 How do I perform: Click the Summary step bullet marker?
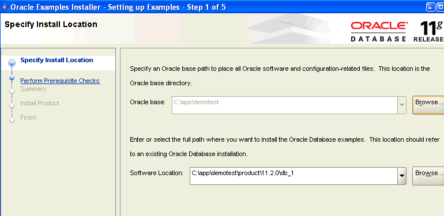point(12,92)
